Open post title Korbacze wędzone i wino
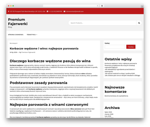The height and width of the screenshot is (127, 150). click(44, 49)
